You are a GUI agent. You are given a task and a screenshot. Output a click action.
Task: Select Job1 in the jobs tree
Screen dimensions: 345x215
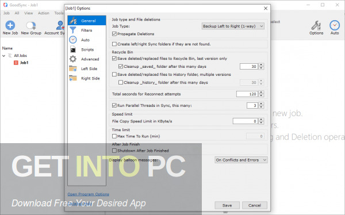pos(24,63)
